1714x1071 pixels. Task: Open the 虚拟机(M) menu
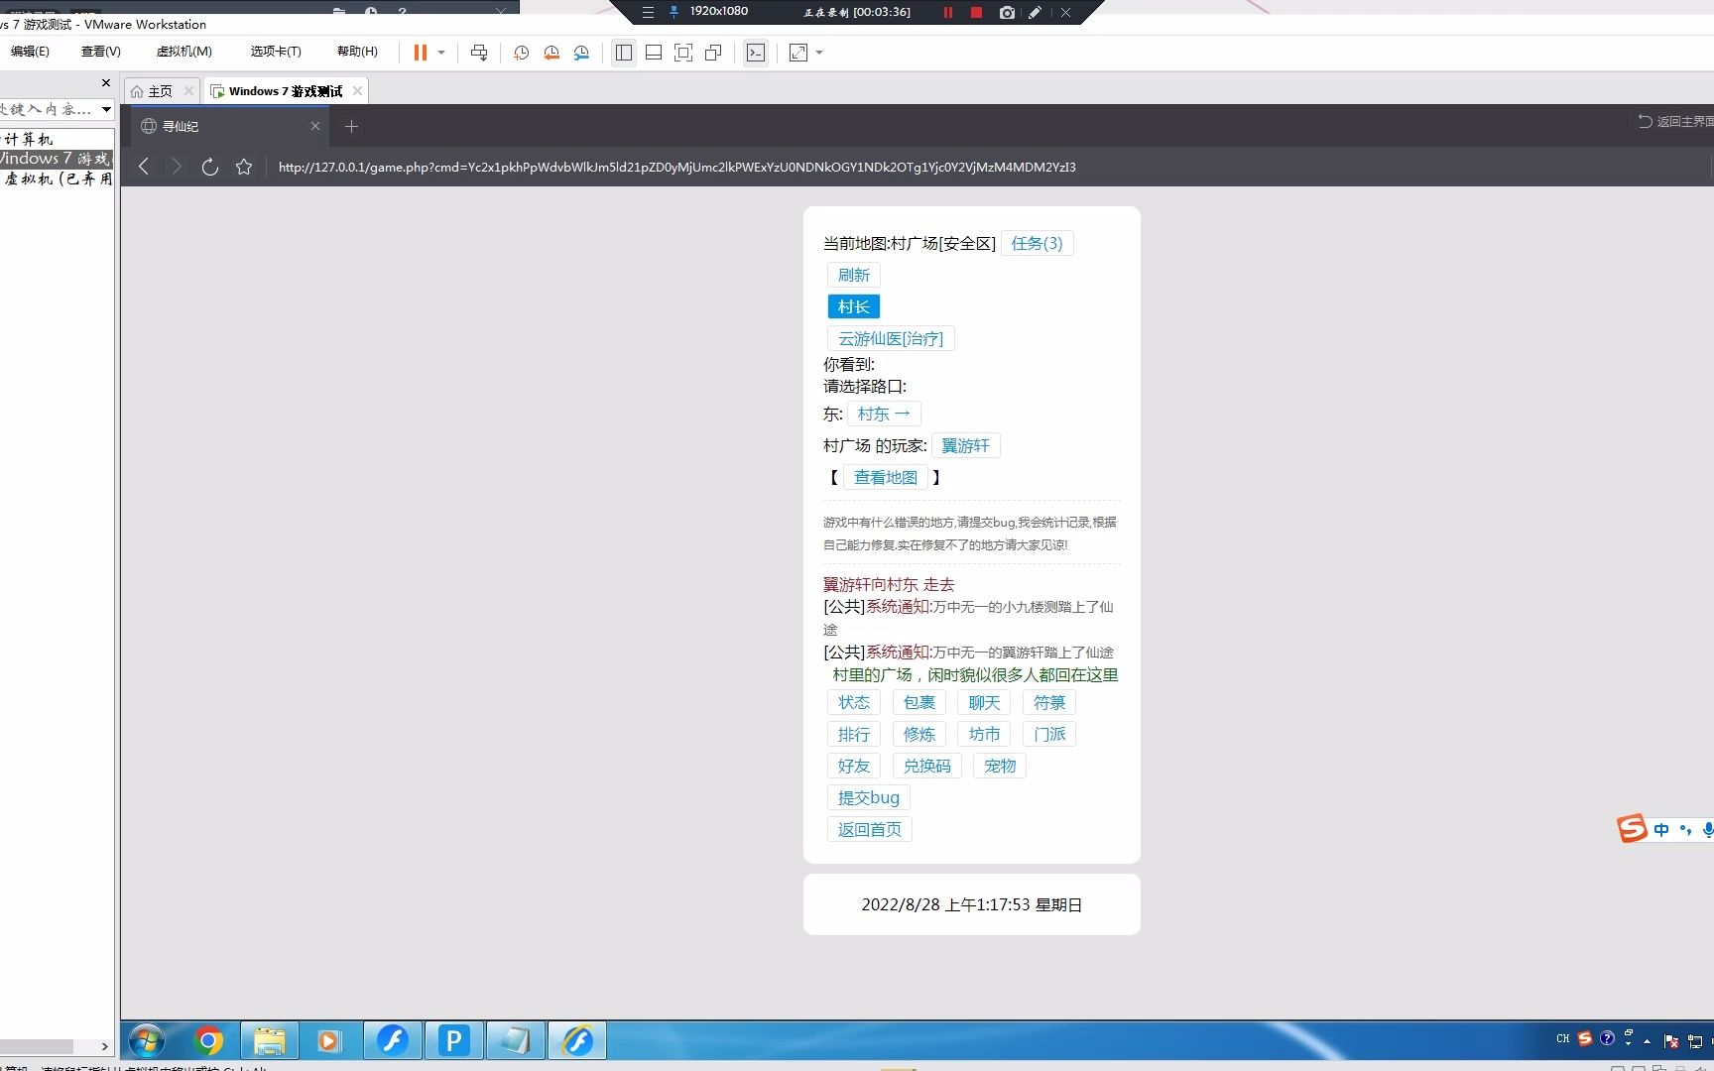point(184,52)
